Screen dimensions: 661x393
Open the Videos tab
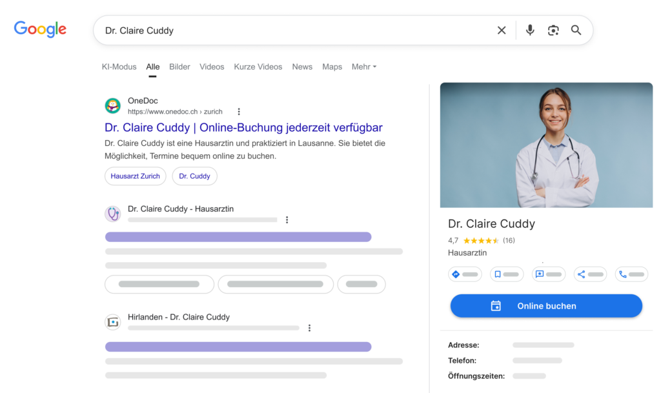[212, 66]
